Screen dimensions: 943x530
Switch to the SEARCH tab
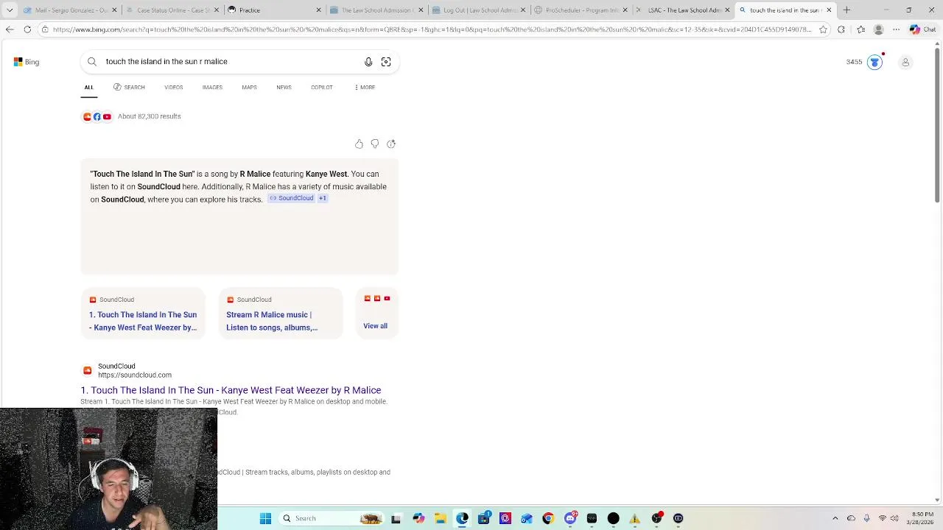click(129, 88)
